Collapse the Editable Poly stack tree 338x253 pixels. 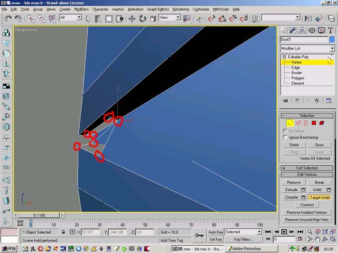click(x=284, y=57)
